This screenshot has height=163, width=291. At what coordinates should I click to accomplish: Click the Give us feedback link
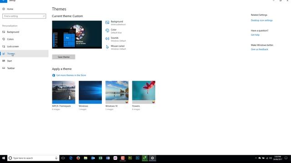[x=260, y=49]
